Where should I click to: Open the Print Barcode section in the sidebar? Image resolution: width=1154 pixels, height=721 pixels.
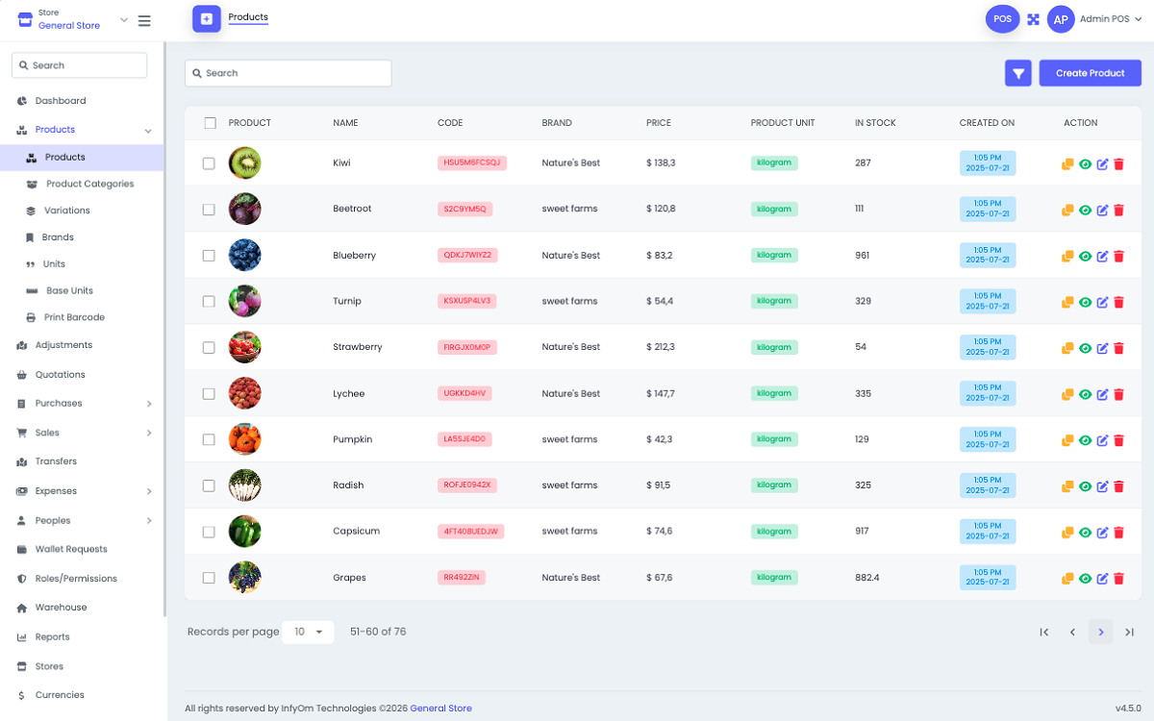(x=74, y=316)
